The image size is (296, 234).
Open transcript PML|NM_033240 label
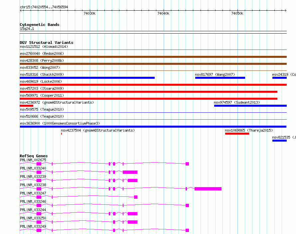coord(33,168)
